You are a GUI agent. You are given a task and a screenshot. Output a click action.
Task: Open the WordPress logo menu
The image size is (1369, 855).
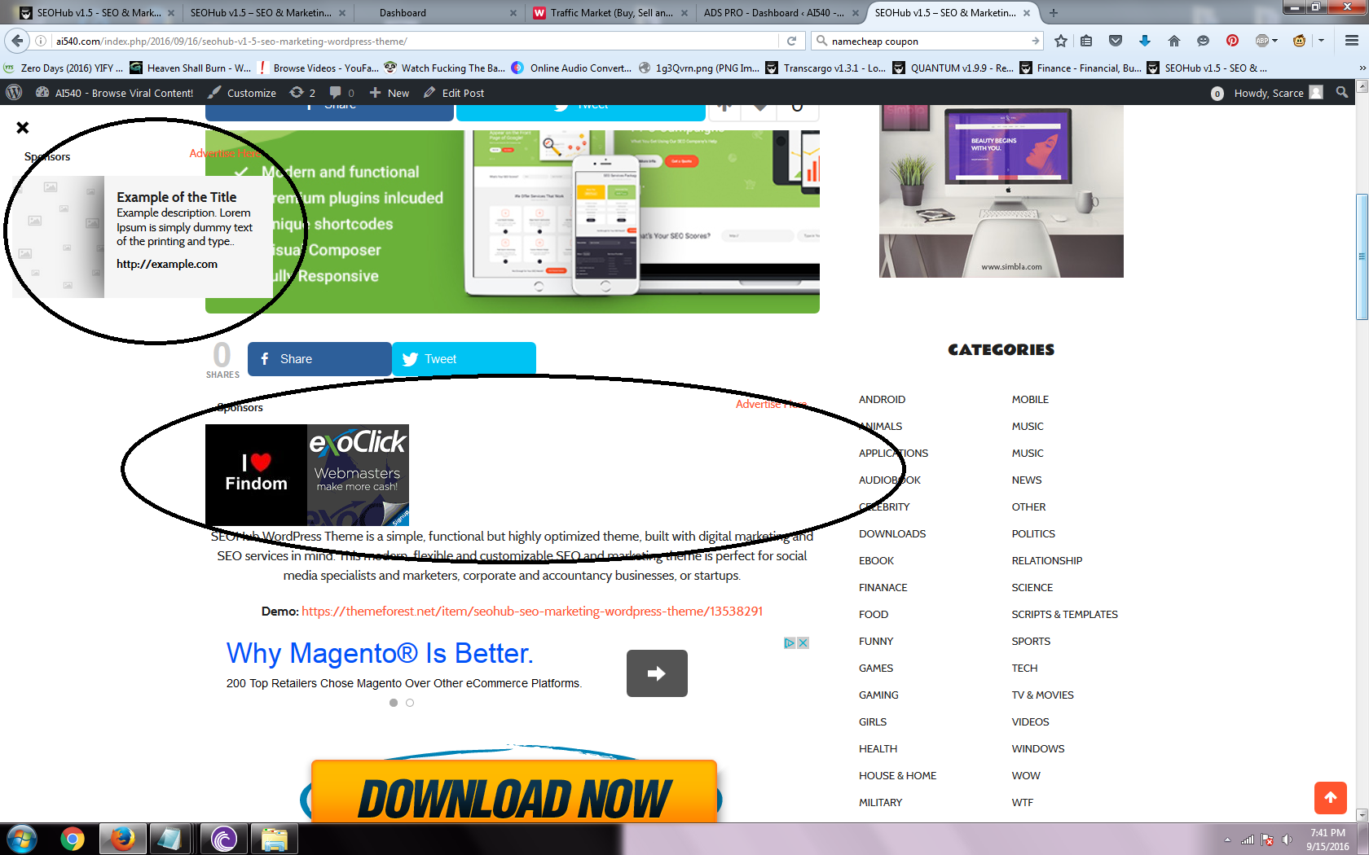coord(14,93)
